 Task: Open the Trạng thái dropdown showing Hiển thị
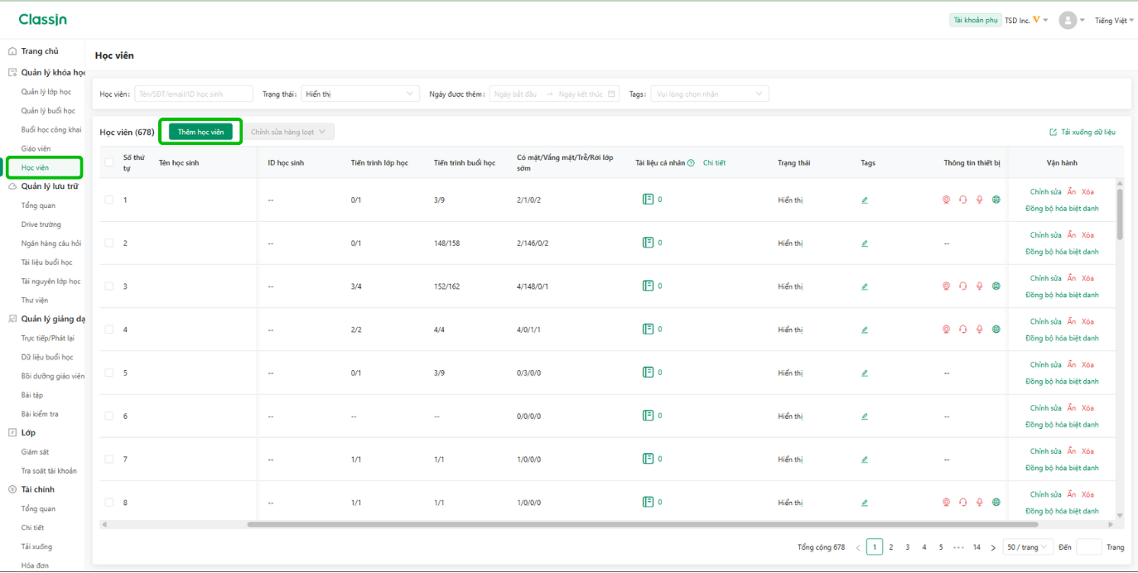coord(360,94)
